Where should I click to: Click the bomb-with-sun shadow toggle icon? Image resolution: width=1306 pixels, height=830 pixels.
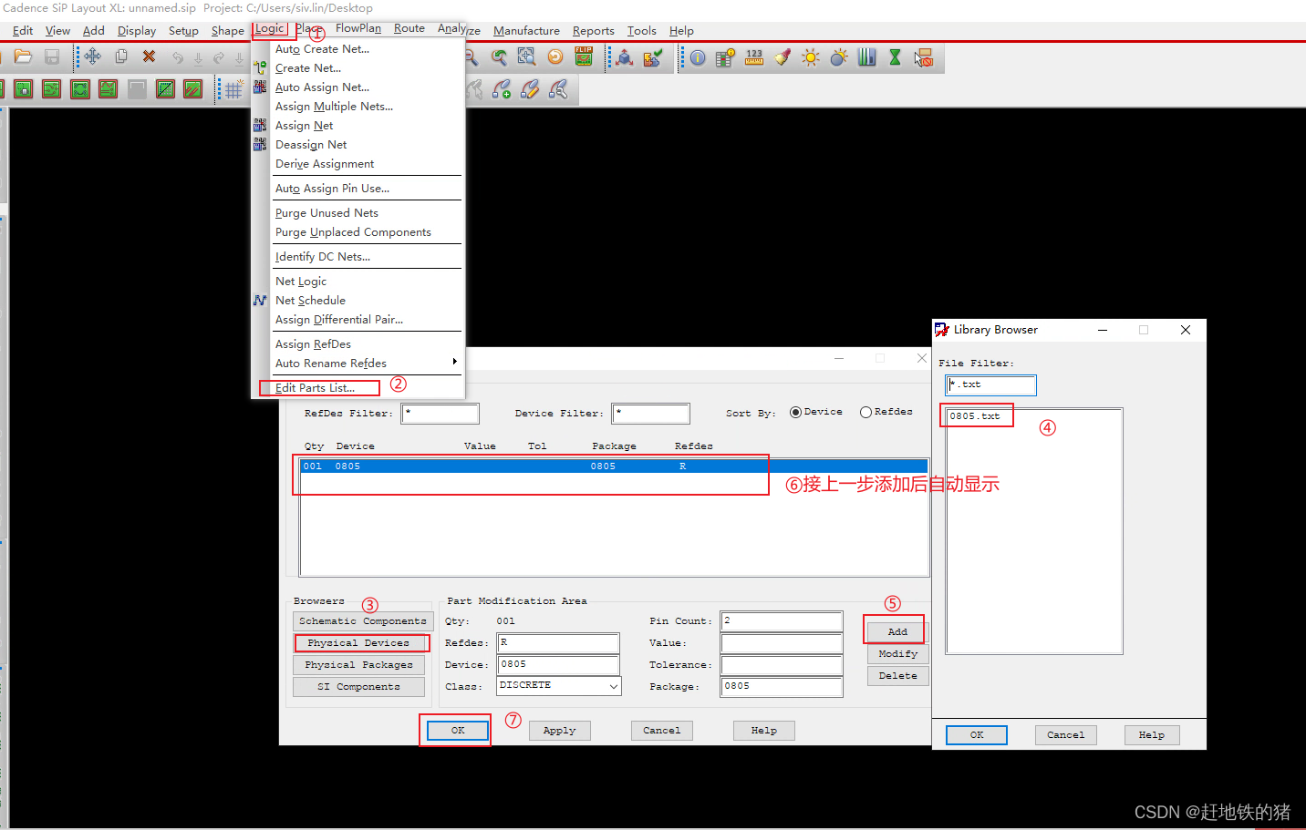pos(839,57)
